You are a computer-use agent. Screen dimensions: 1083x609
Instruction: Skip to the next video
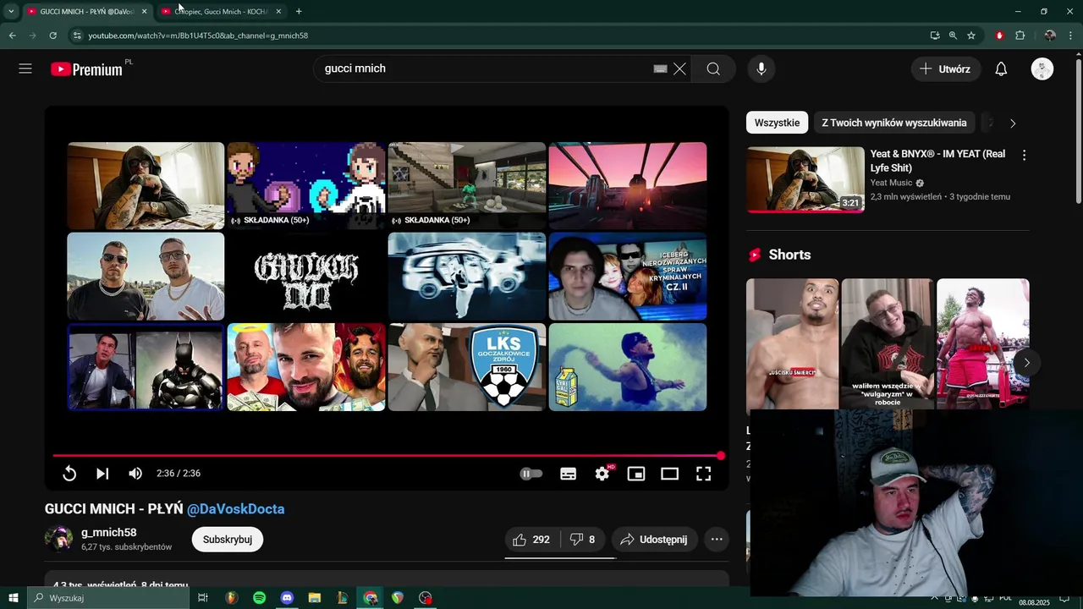click(102, 474)
